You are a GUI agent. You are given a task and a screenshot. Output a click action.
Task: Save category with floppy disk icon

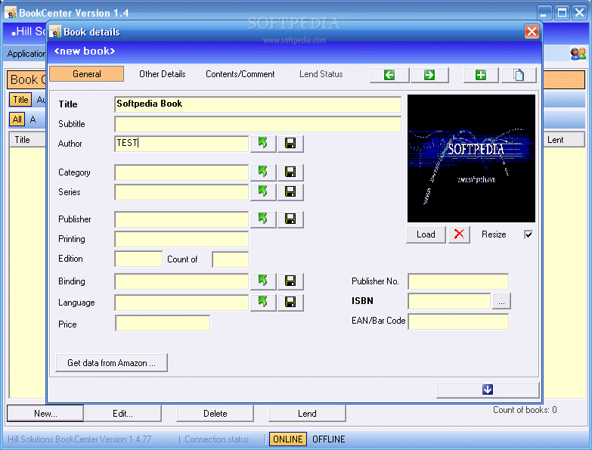(290, 172)
